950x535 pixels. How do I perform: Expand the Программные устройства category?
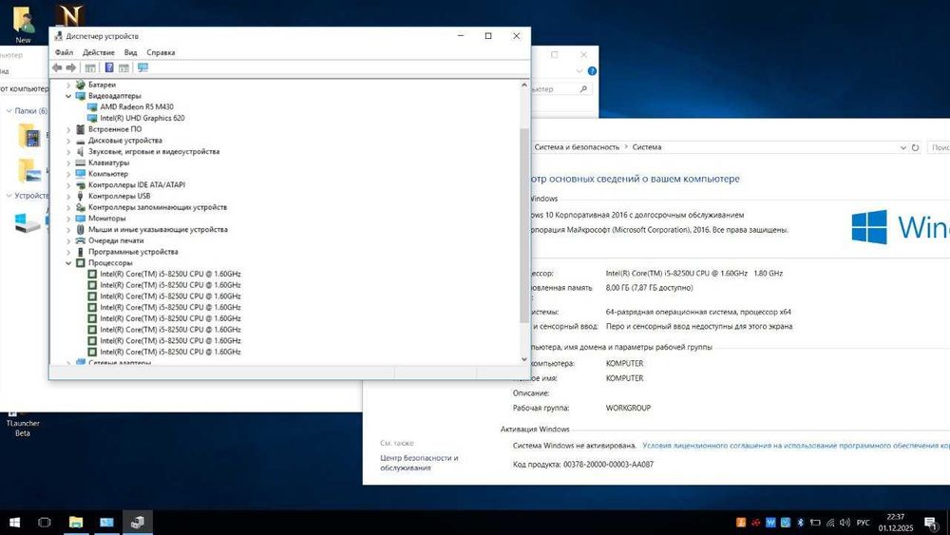click(68, 252)
